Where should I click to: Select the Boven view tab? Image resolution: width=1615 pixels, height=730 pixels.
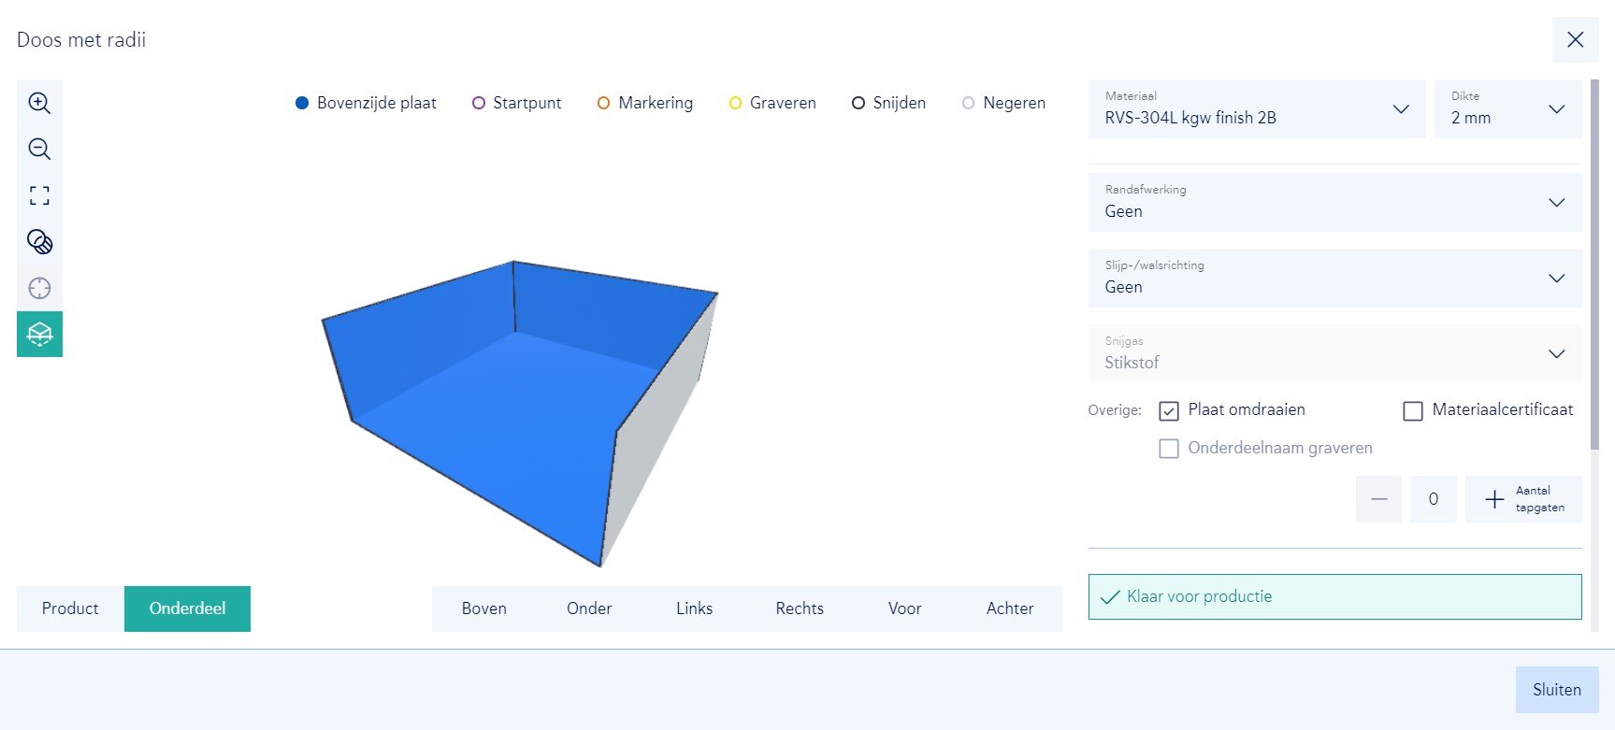click(x=483, y=608)
